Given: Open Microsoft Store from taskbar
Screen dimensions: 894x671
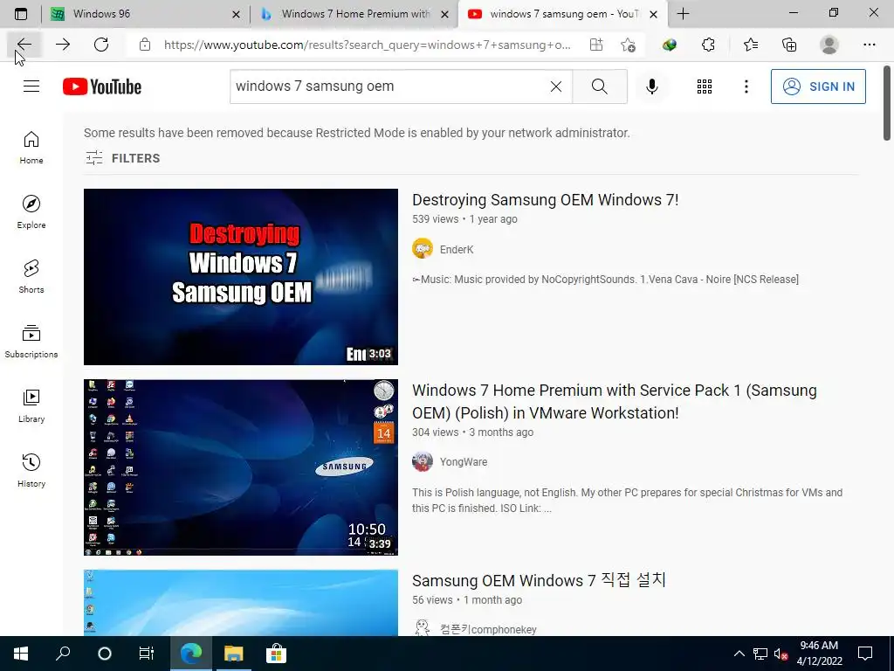Looking at the screenshot, I should pos(276,654).
